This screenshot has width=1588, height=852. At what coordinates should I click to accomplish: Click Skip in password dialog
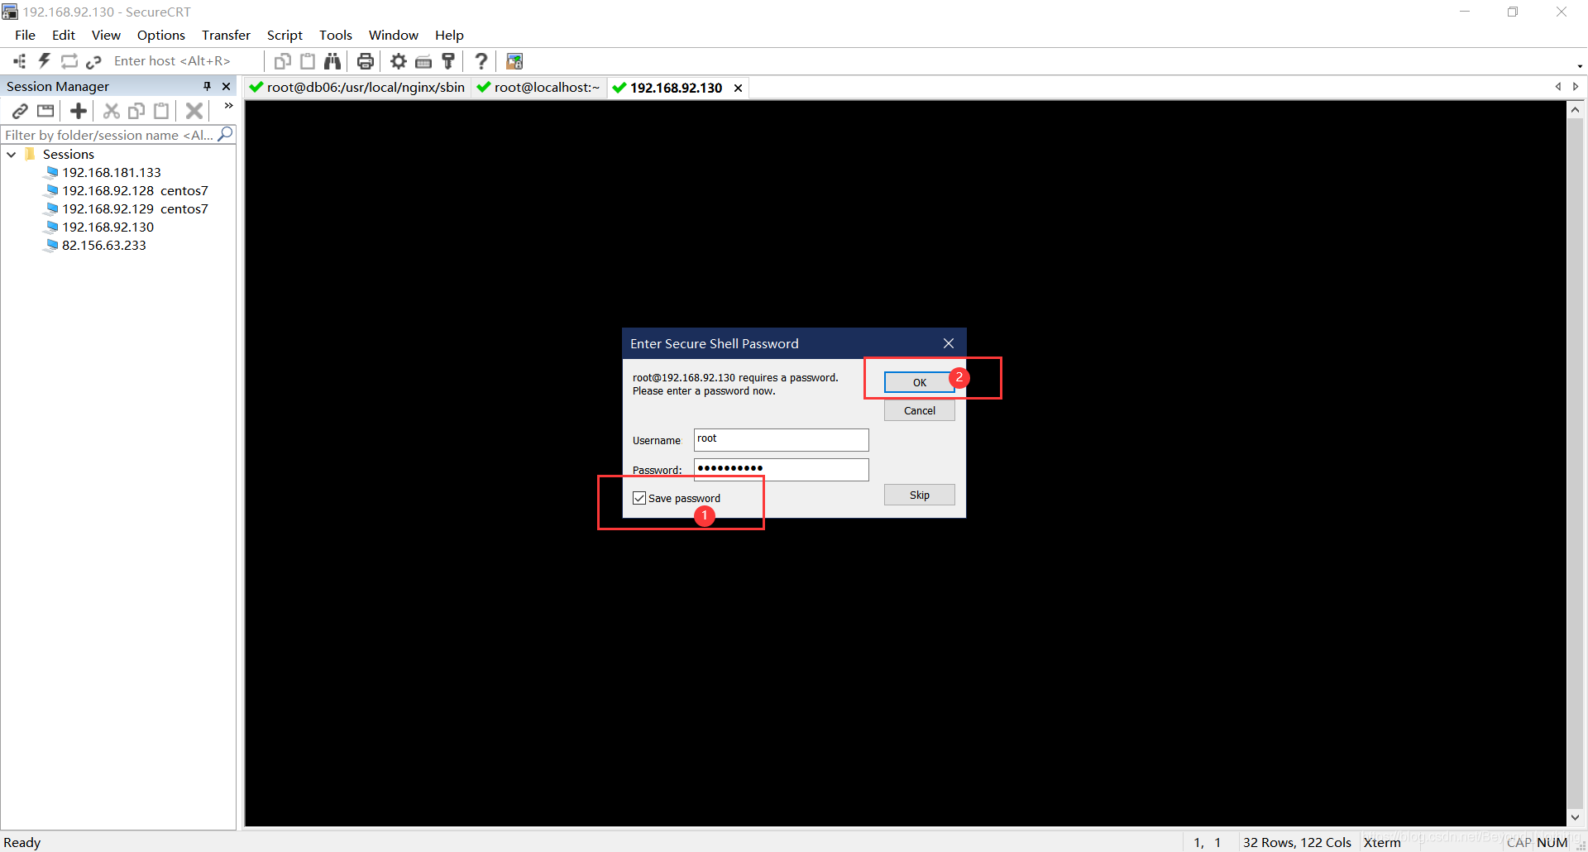pyautogui.click(x=919, y=495)
